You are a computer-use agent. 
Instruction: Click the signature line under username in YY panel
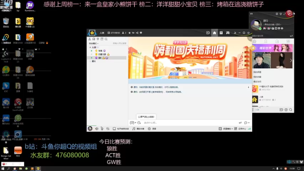(x=272, y=24)
